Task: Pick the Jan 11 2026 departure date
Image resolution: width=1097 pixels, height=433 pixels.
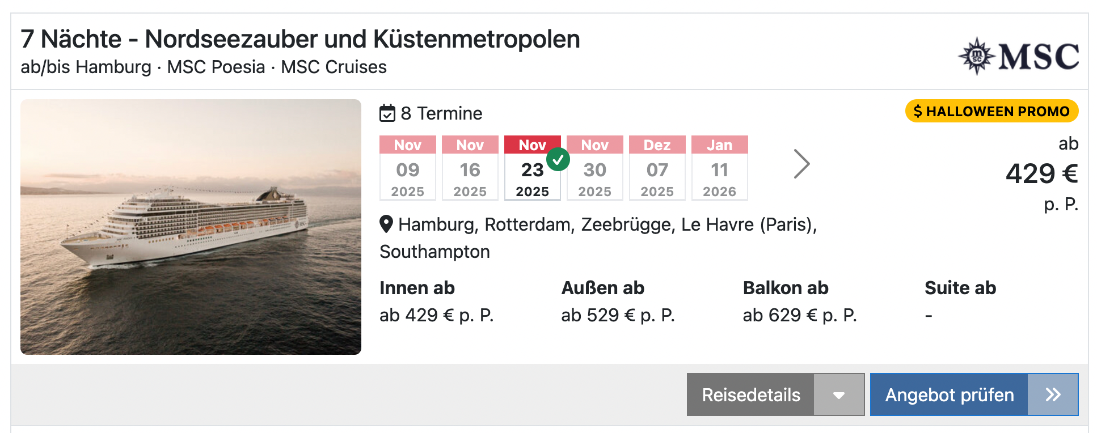Action: tap(720, 168)
